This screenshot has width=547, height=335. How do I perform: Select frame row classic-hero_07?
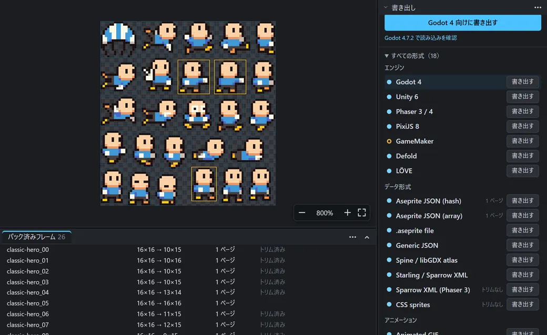[188, 325]
